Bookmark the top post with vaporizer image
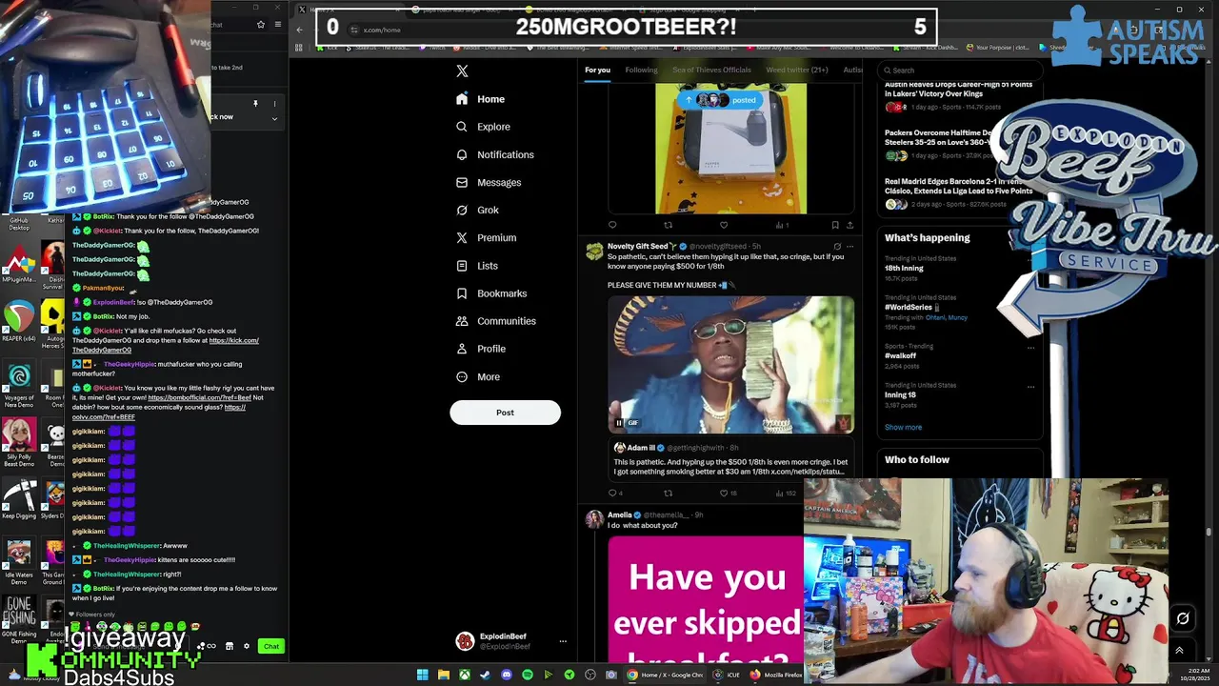Viewport: 1219px width, 686px height. (835, 225)
